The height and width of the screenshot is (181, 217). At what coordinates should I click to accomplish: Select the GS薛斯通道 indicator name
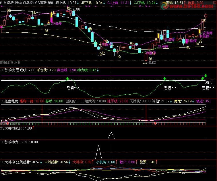tap(44, 3)
